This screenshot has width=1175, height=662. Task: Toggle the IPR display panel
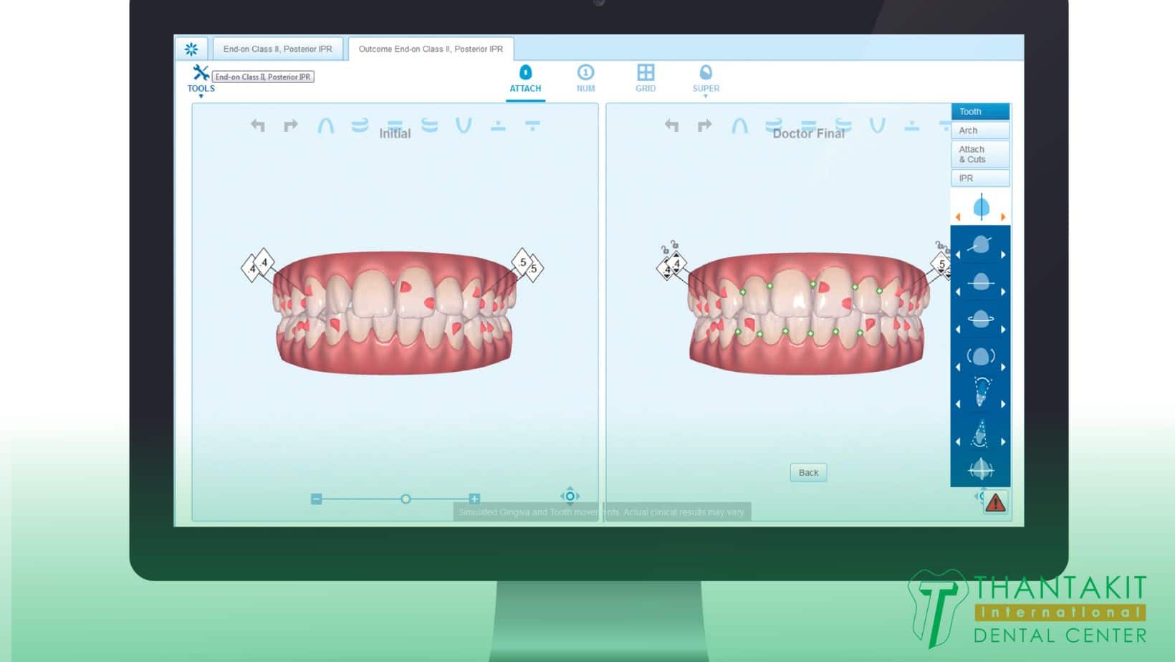(x=979, y=178)
